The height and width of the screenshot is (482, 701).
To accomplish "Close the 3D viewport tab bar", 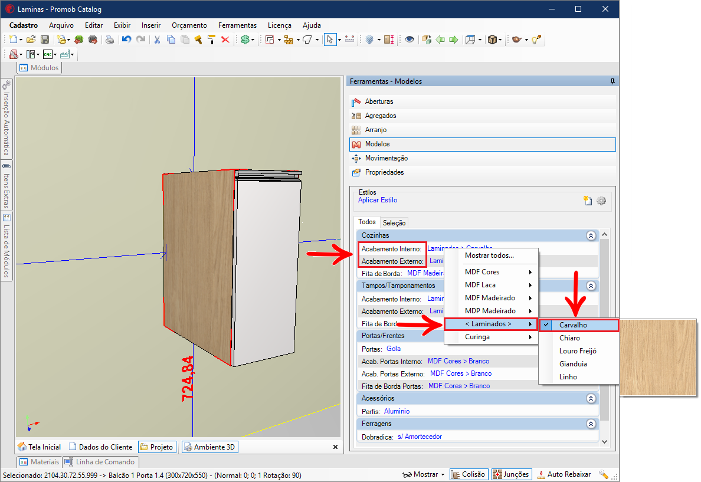I will click(335, 447).
